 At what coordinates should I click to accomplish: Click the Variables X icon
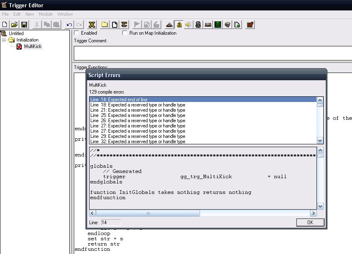(92, 25)
